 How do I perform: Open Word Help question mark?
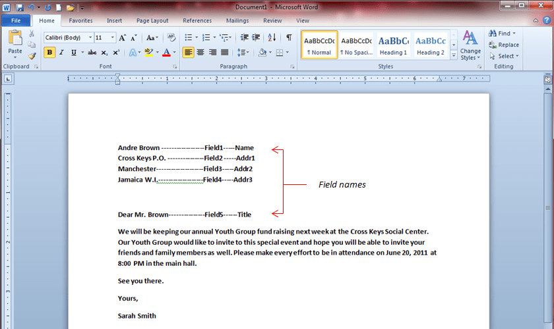pos(547,20)
